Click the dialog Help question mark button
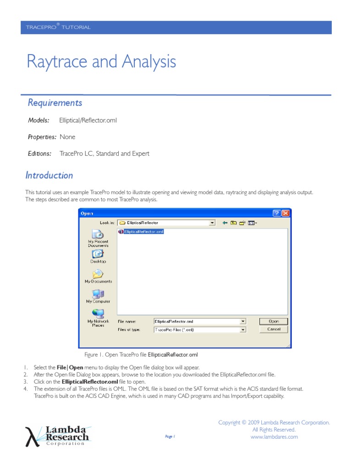The height and width of the screenshot is (470, 352). pyautogui.click(x=276, y=213)
